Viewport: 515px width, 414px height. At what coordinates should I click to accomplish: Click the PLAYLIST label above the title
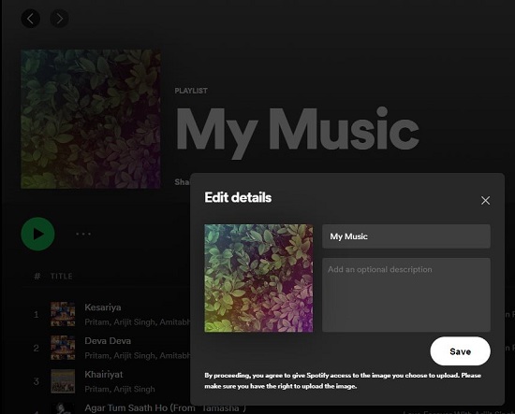[191, 91]
